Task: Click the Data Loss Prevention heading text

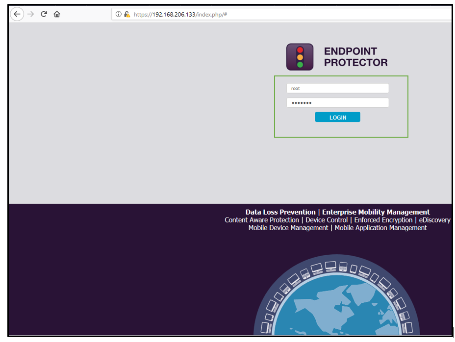Action: point(280,212)
